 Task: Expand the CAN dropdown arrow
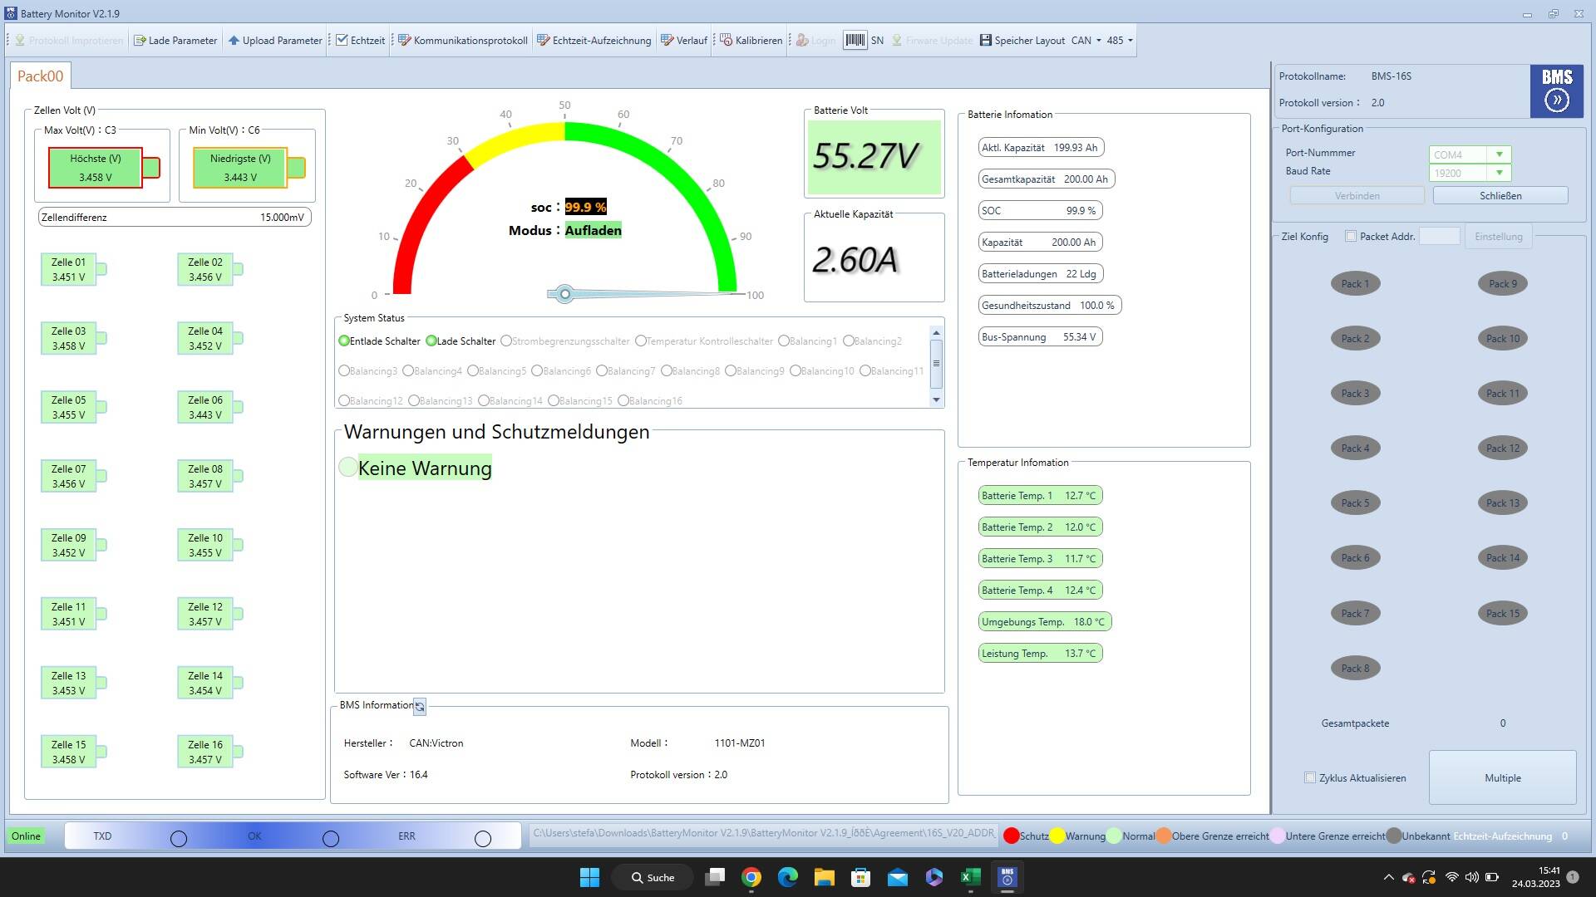(1099, 40)
